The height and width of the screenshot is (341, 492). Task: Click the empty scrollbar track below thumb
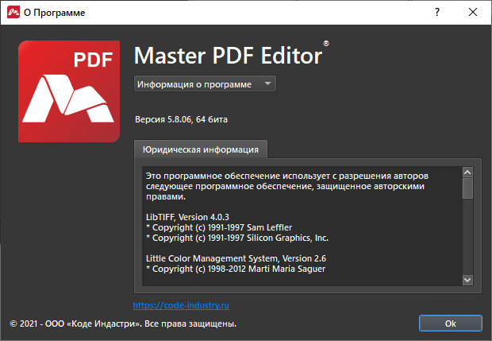pos(467,238)
